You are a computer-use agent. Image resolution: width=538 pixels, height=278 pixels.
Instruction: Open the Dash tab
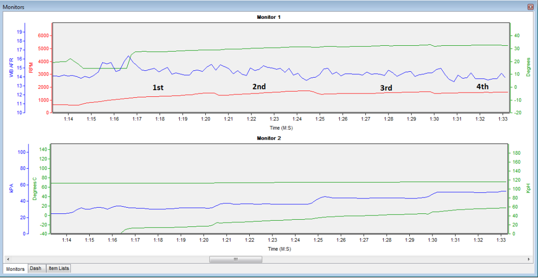click(x=36, y=269)
